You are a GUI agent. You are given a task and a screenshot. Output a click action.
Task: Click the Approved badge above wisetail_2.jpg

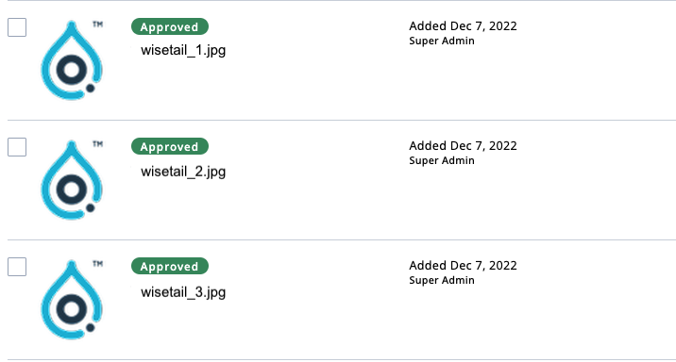170,146
